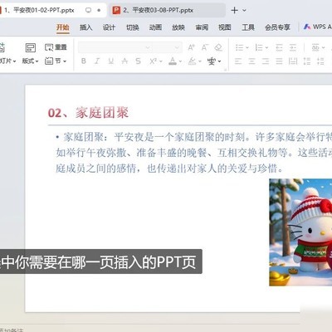Screen dimensions: 332x332
Task: Open bulleted list style dropdown
Action: coord(247,48)
